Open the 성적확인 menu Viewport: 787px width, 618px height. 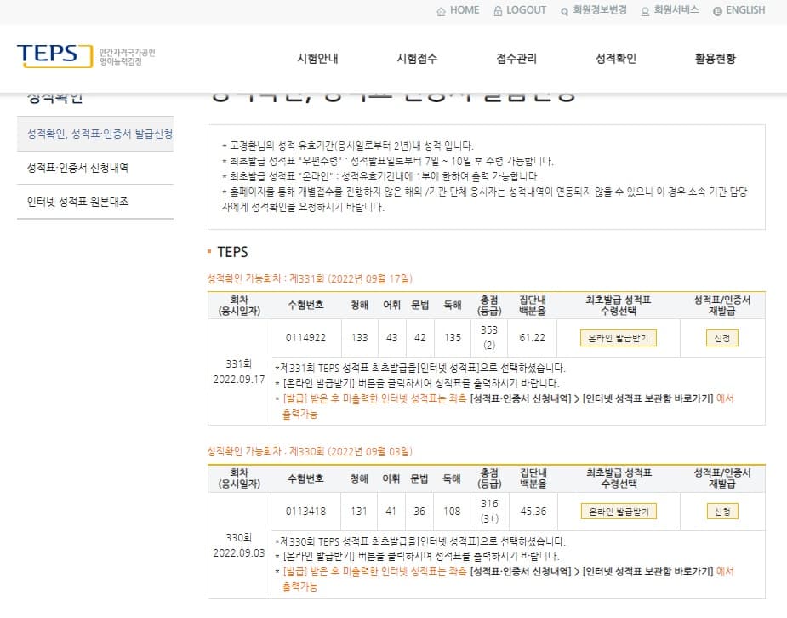[616, 59]
